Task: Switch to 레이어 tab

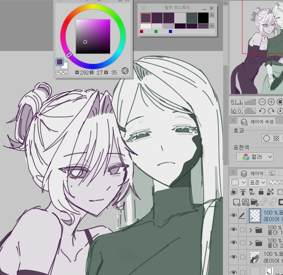Action: (x=252, y=173)
